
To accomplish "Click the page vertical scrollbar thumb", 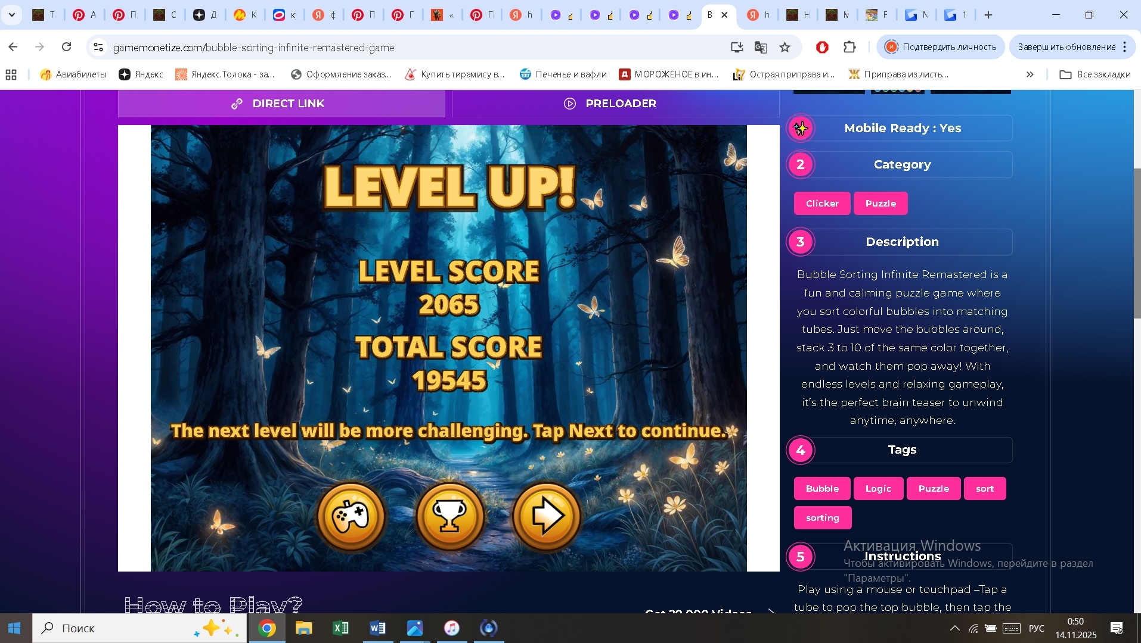I will (1137, 244).
